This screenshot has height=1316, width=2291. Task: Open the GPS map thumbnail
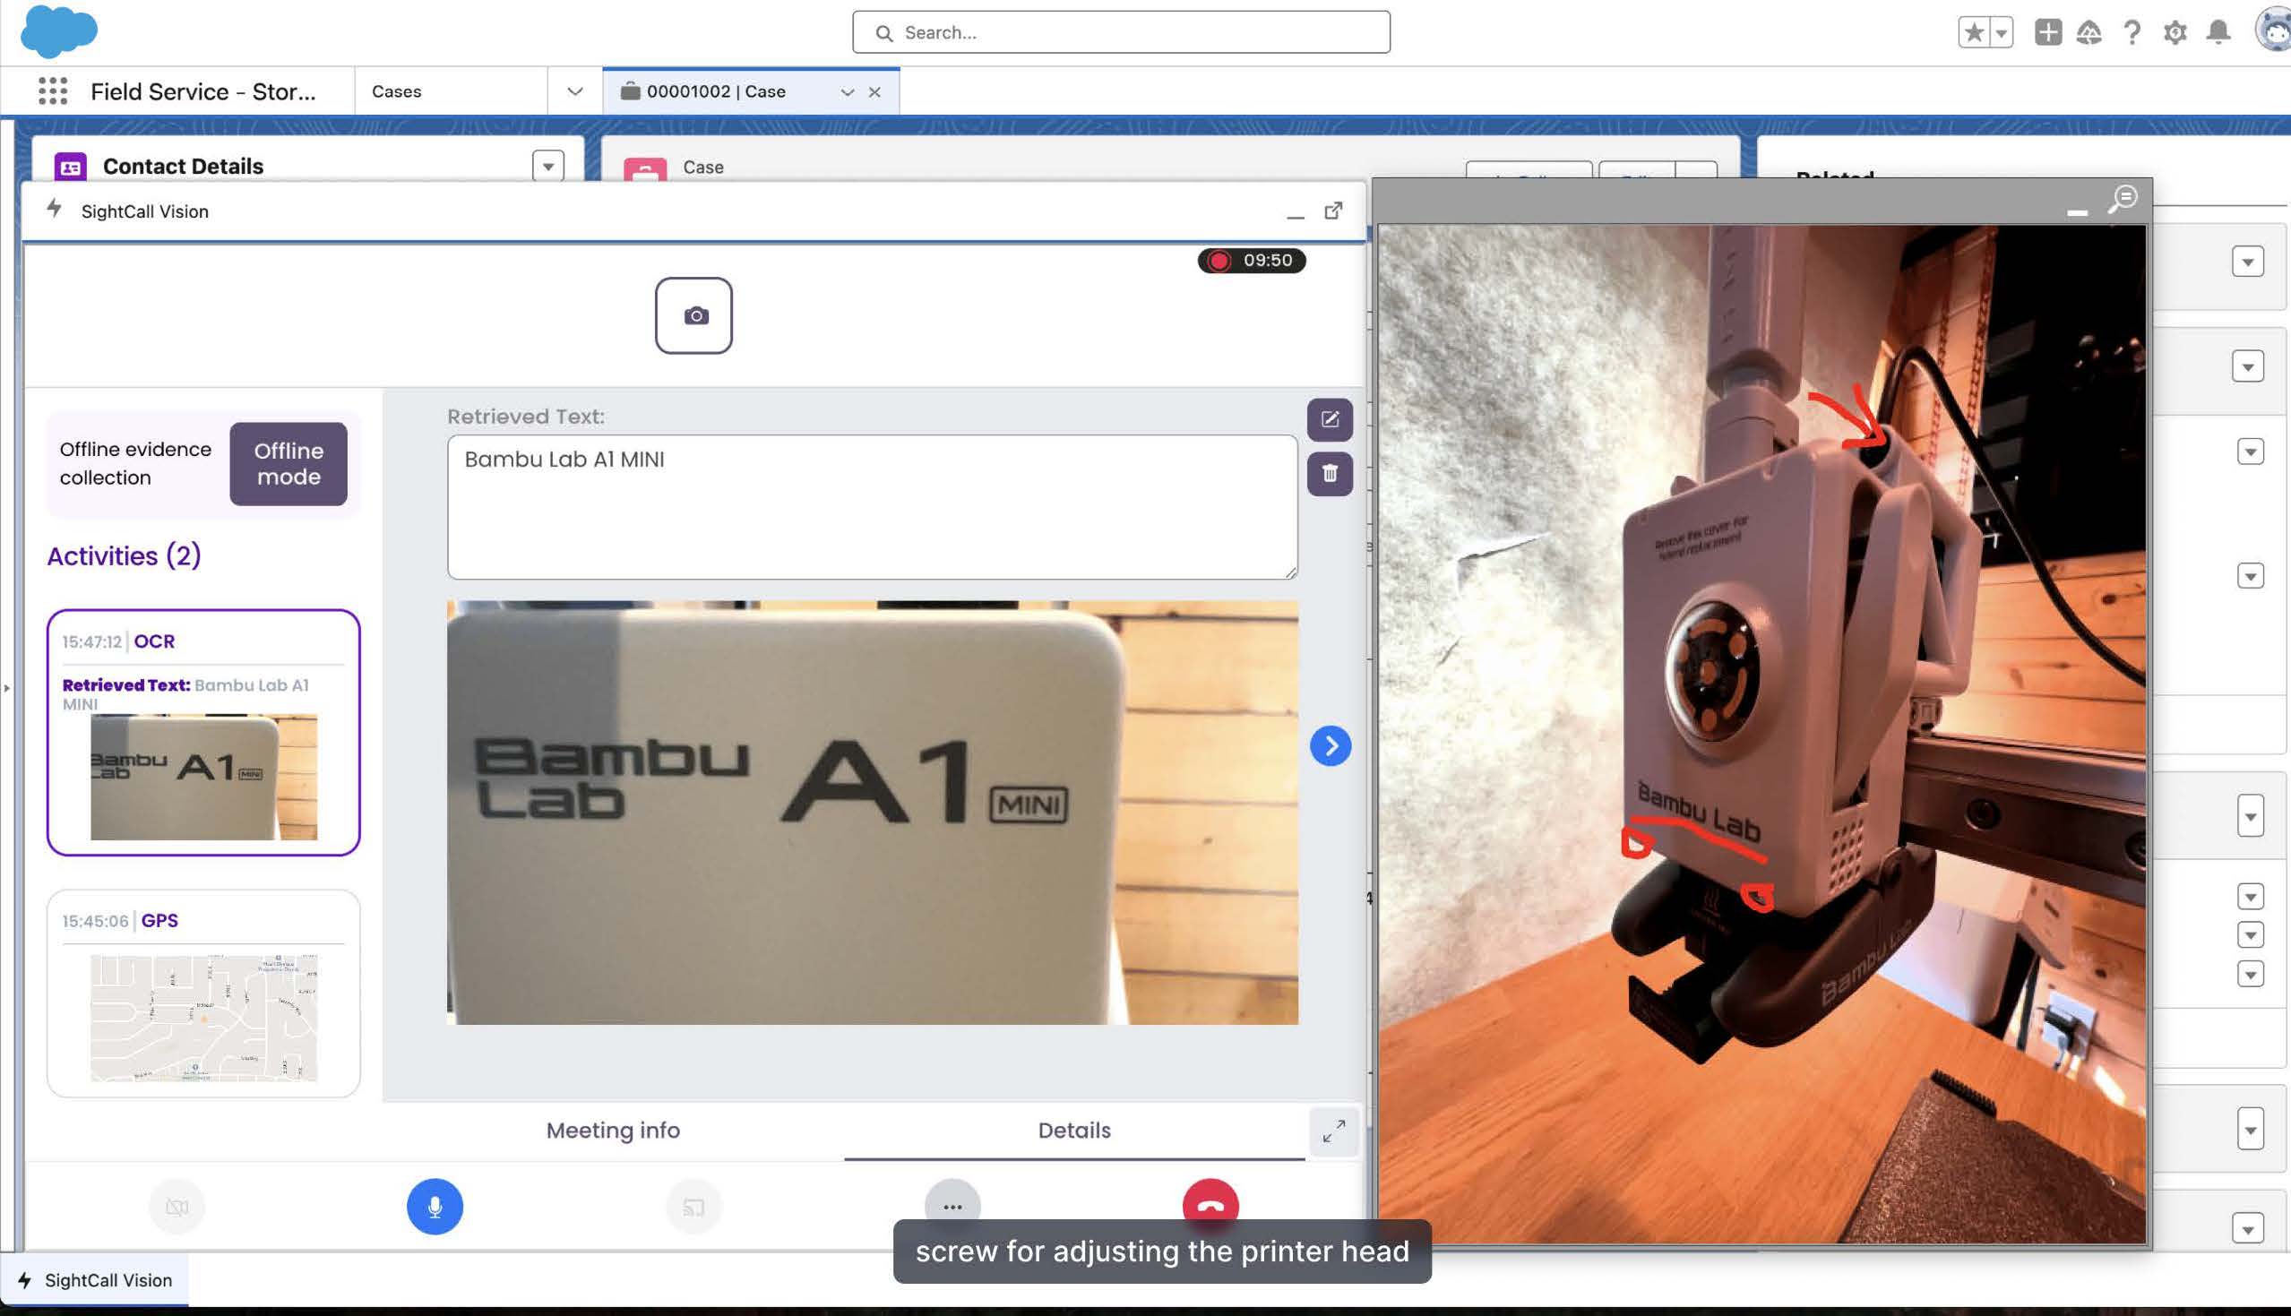(x=204, y=1018)
